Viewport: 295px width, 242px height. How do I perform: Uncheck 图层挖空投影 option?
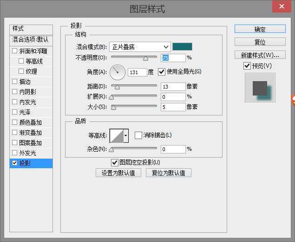click(114, 162)
